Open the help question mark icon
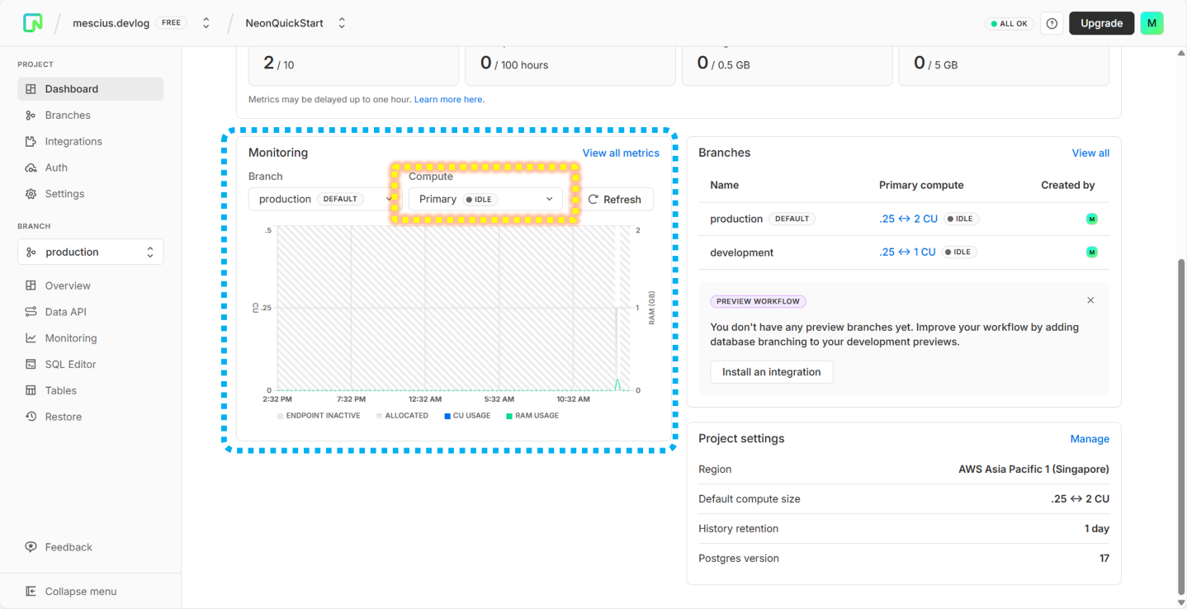Viewport: 1187px width, 609px height. pyautogui.click(x=1052, y=24)
